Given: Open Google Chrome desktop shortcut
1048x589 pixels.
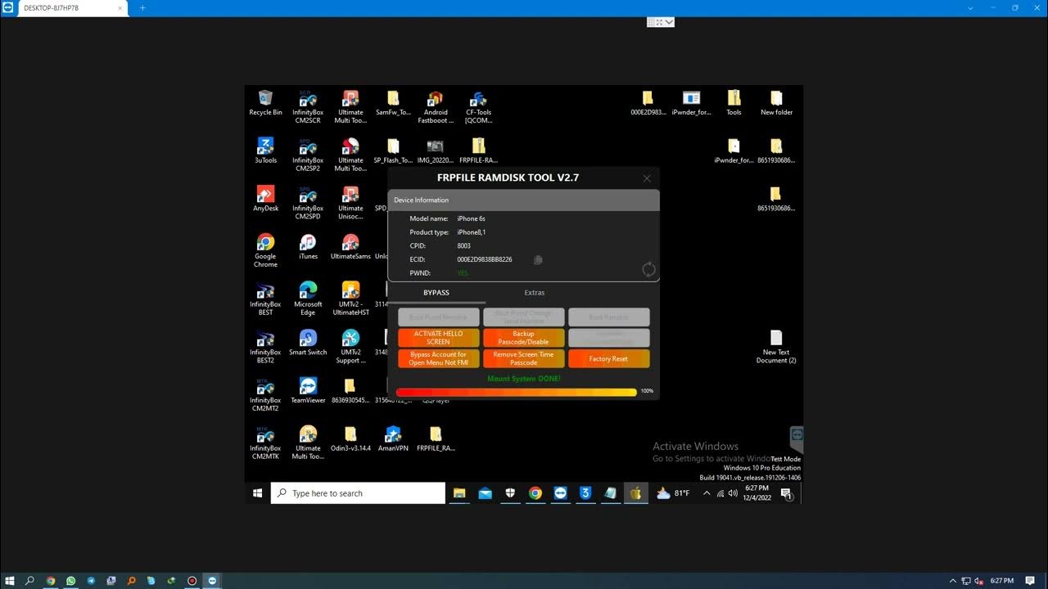Looking at the screenshot, I should coord(265,250).
